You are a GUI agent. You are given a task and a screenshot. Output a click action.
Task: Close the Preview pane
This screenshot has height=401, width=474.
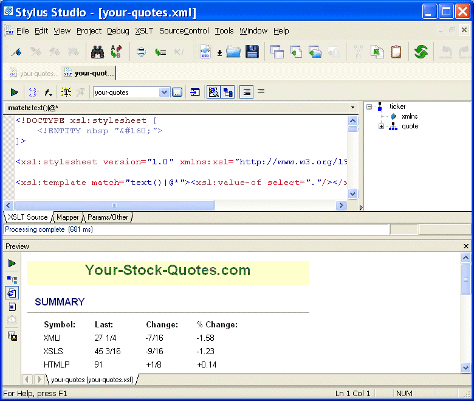click(466, 246)
